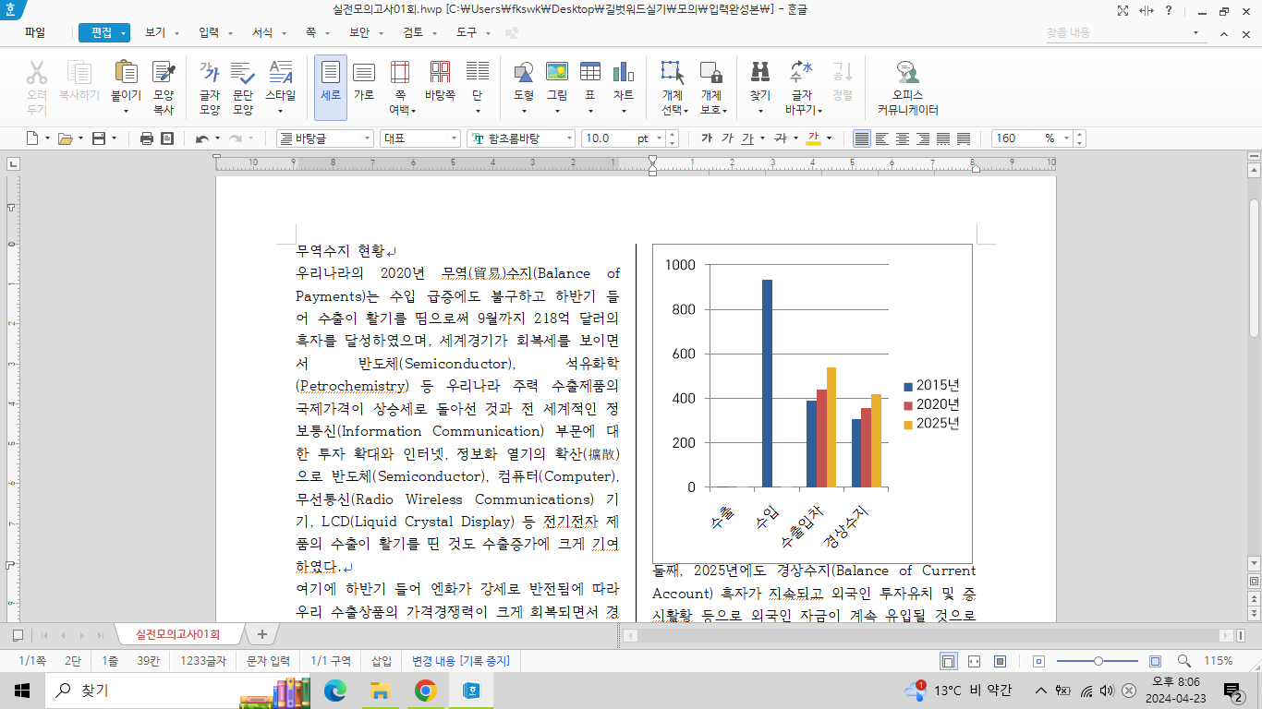Open the font size 10.0 pt dropdown
Viewport: 1262px width, 709px height.
[658, 138]
